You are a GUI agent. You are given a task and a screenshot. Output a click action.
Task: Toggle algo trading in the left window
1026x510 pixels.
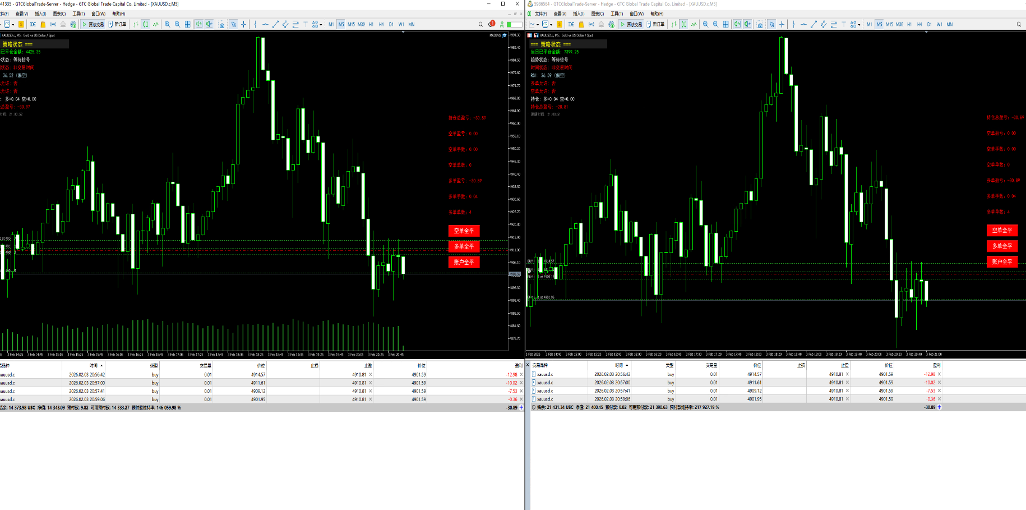click(x=93, y=24)
